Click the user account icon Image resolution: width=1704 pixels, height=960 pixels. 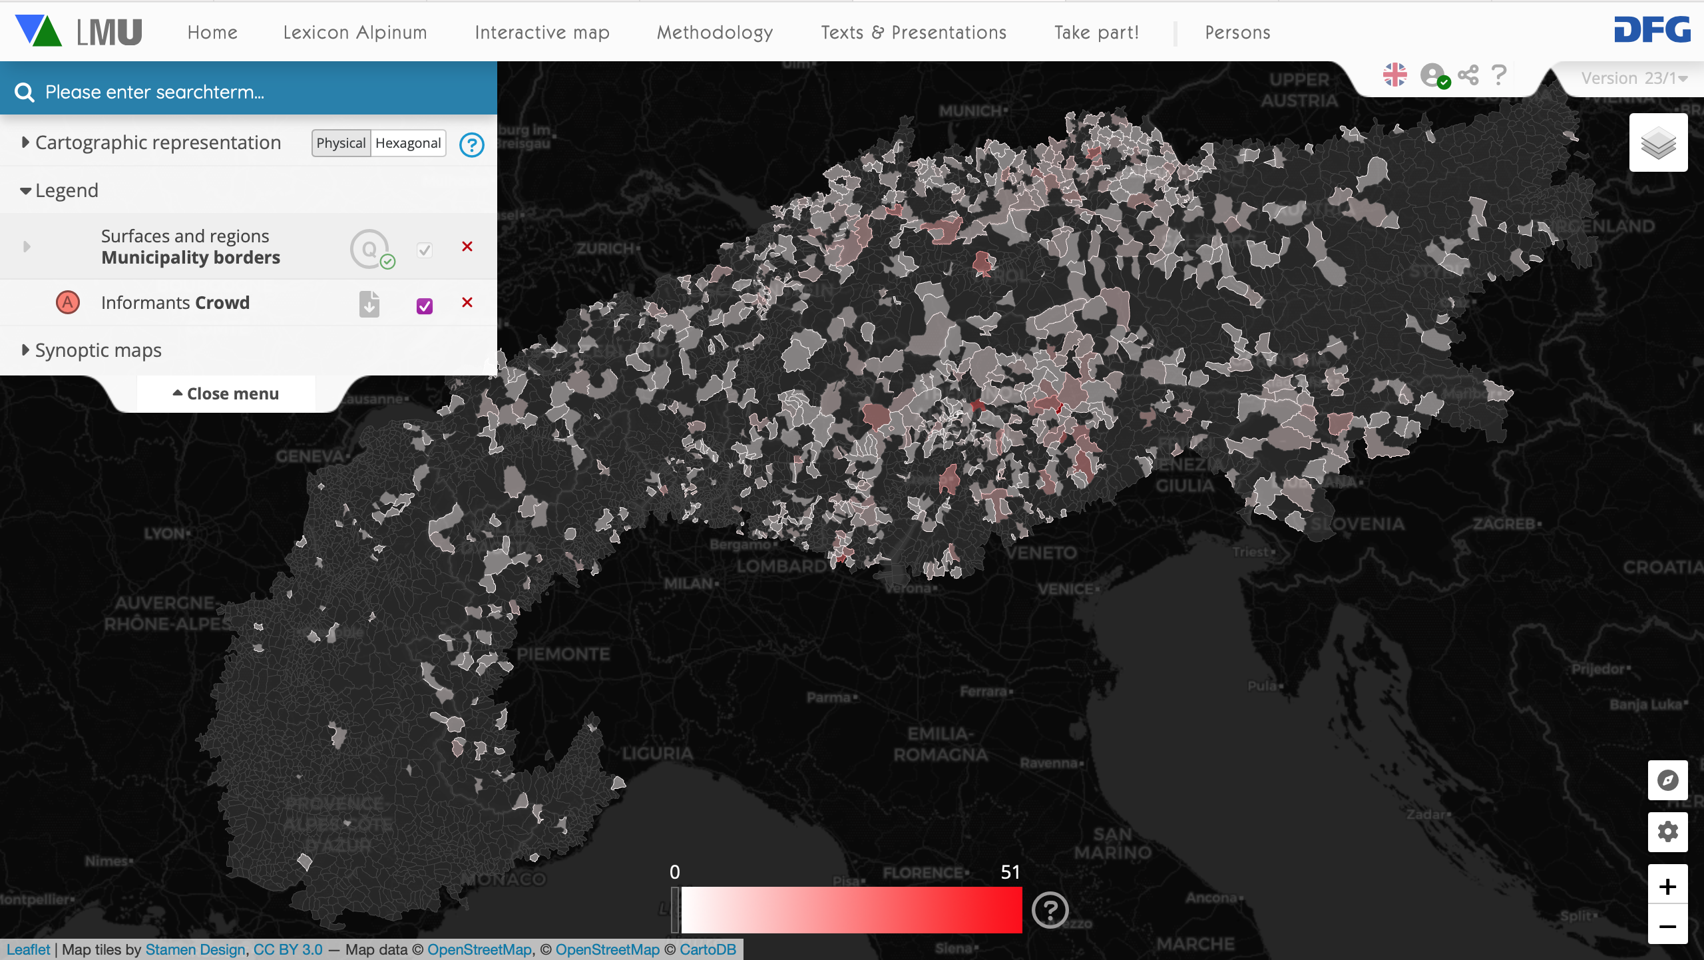(x=1433, y=75)
